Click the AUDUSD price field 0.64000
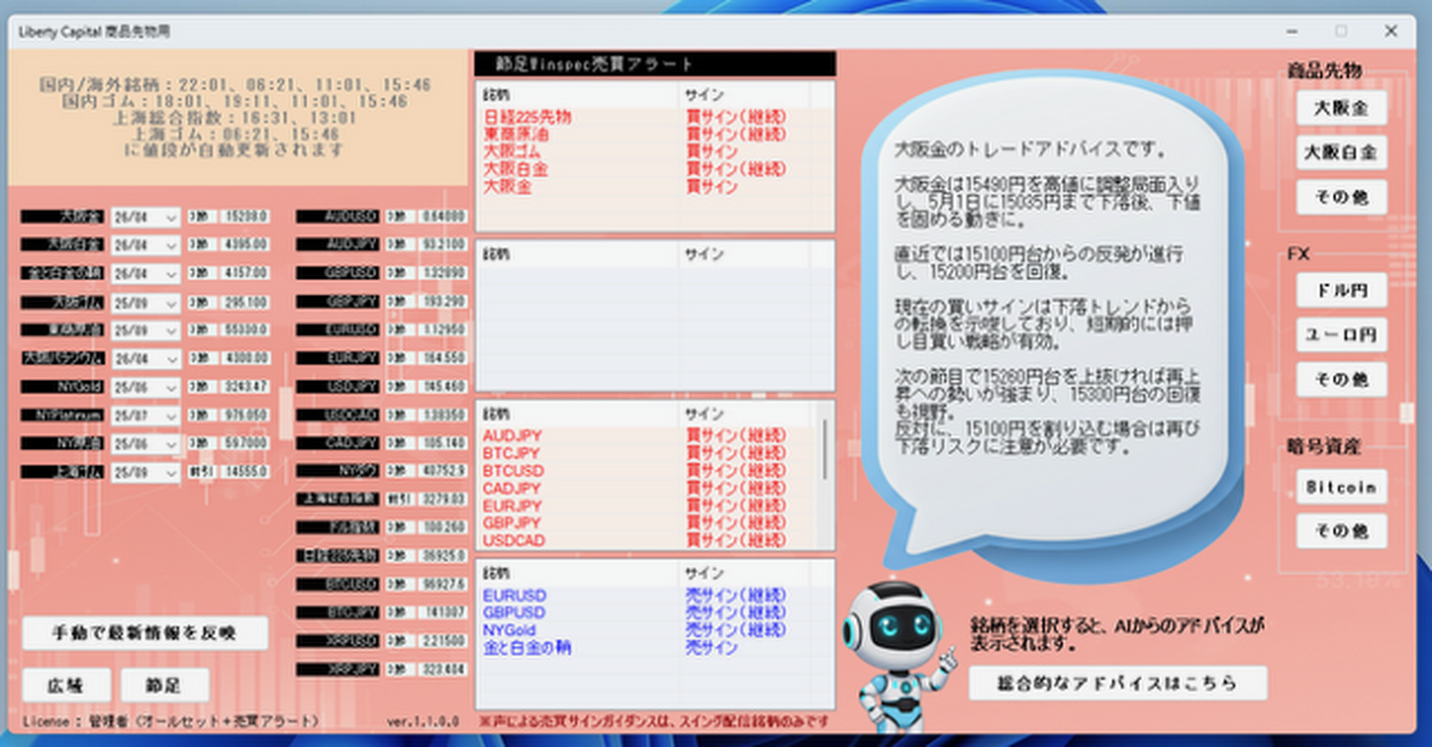 (442, 217)
